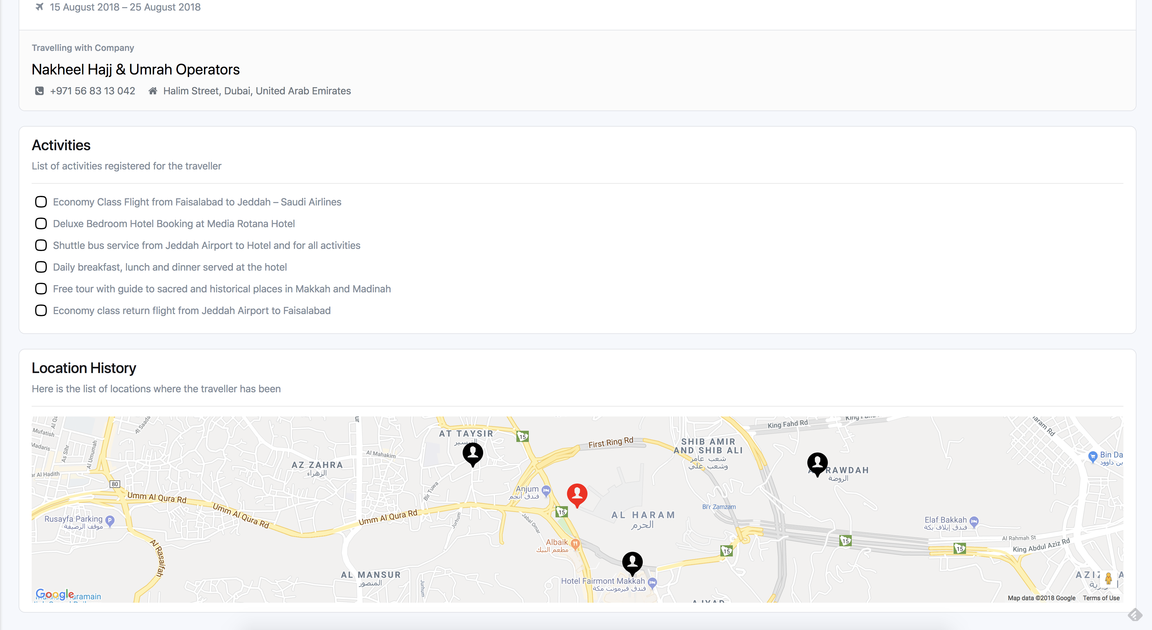Screen dimensions: 1152x630
Task: Click the black marker above Hotel Fairmont Makkah
Action: click(x=632, y=562)
